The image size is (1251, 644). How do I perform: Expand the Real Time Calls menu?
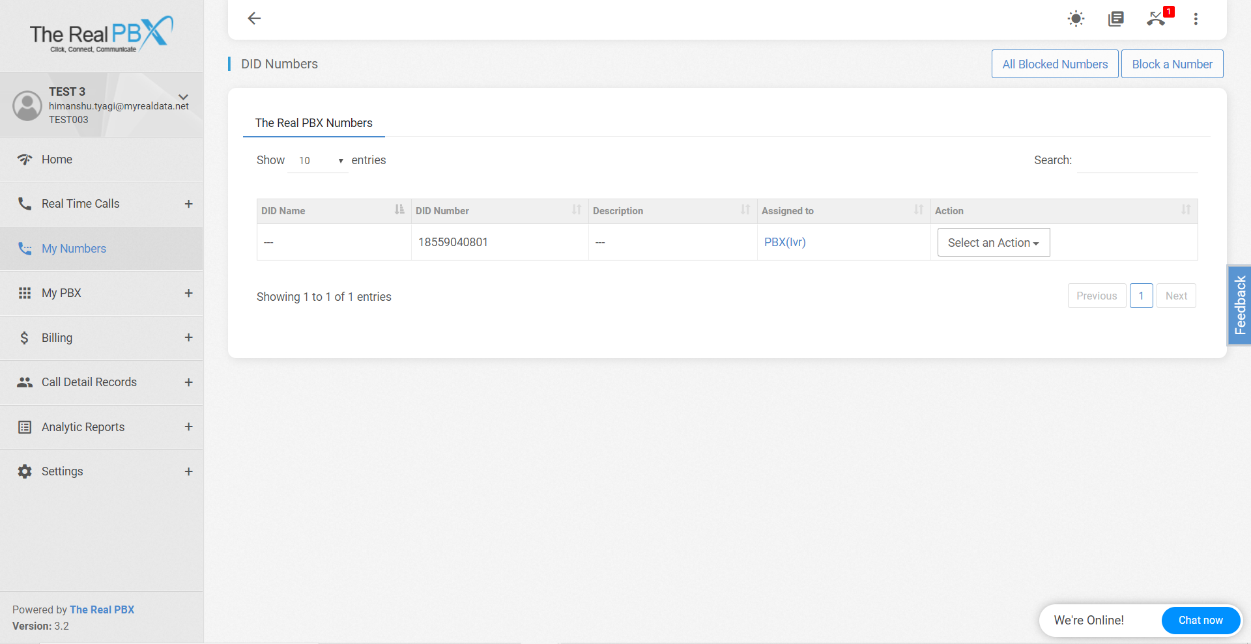click(x=188, y=204)
